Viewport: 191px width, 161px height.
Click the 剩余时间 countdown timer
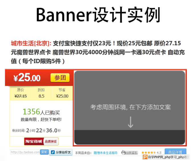pyautogui.click(x=36, y=130)
